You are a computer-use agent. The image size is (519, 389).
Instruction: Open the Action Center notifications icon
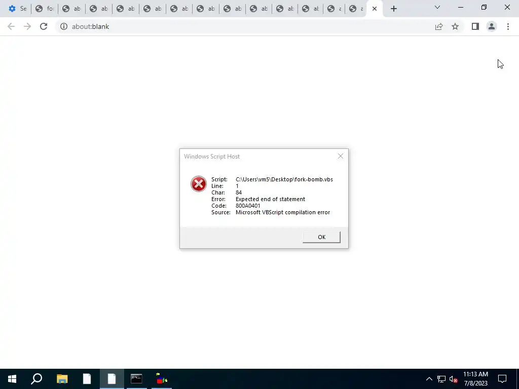click(x=502, y=379)
